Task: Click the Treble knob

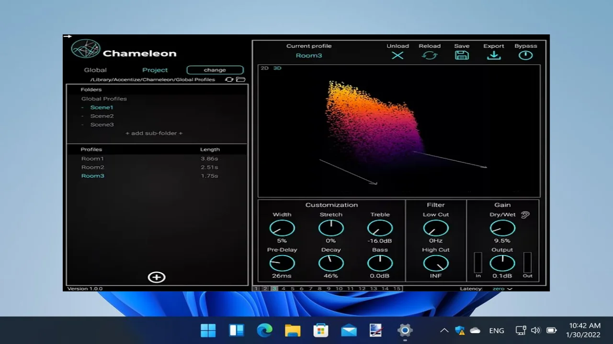Action: point(380,228)
